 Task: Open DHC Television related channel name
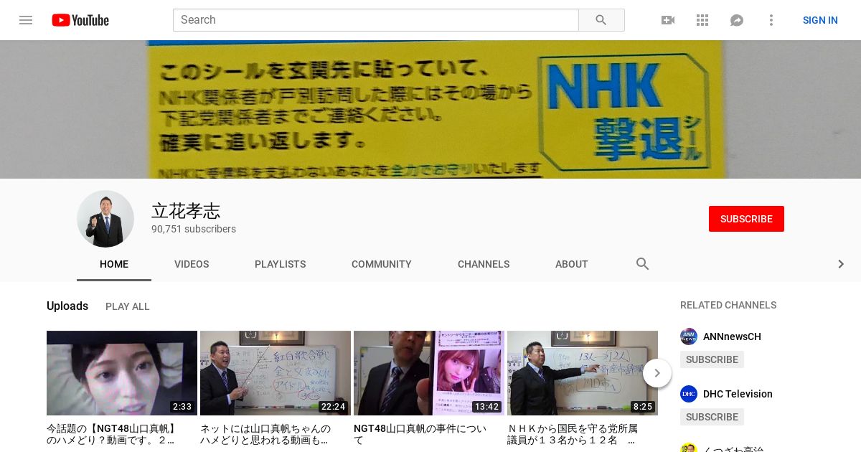point(738,394)
